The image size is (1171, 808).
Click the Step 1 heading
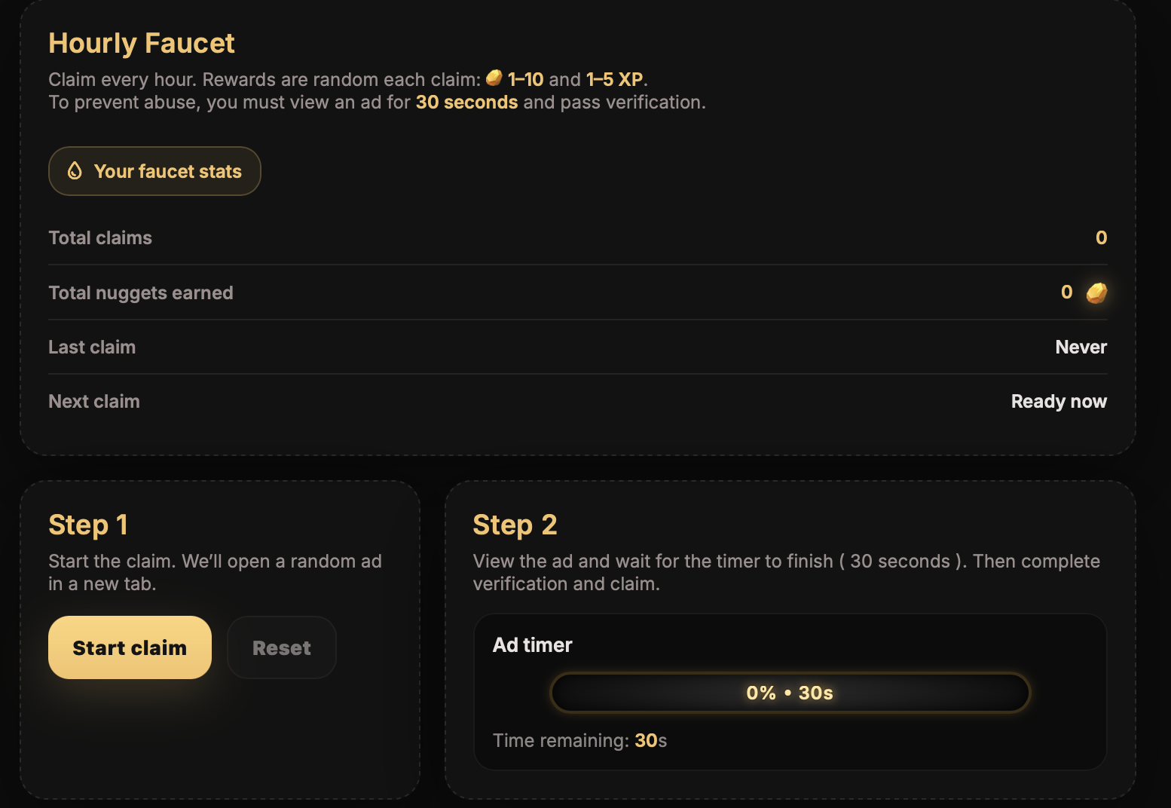[x=88, y=525]
